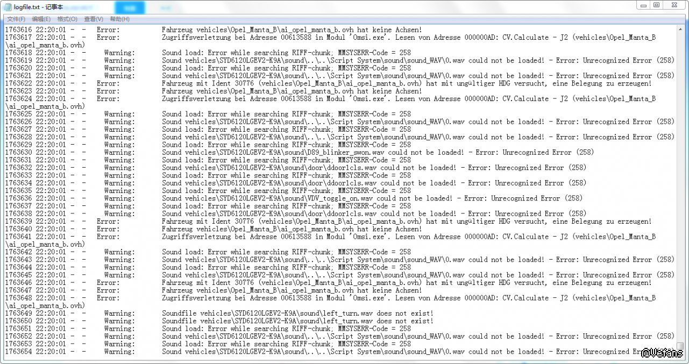689x364 pixels.
Task: Click log line number 1763616
Action: 19,30
